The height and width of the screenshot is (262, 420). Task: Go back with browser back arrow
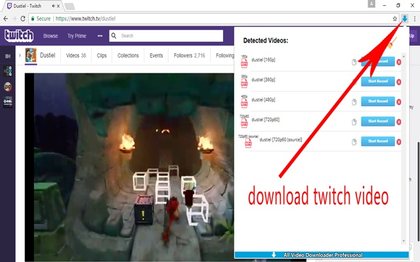coord(6,18)
